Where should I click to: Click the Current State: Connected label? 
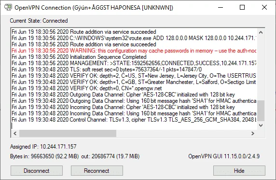coord(39,21)
